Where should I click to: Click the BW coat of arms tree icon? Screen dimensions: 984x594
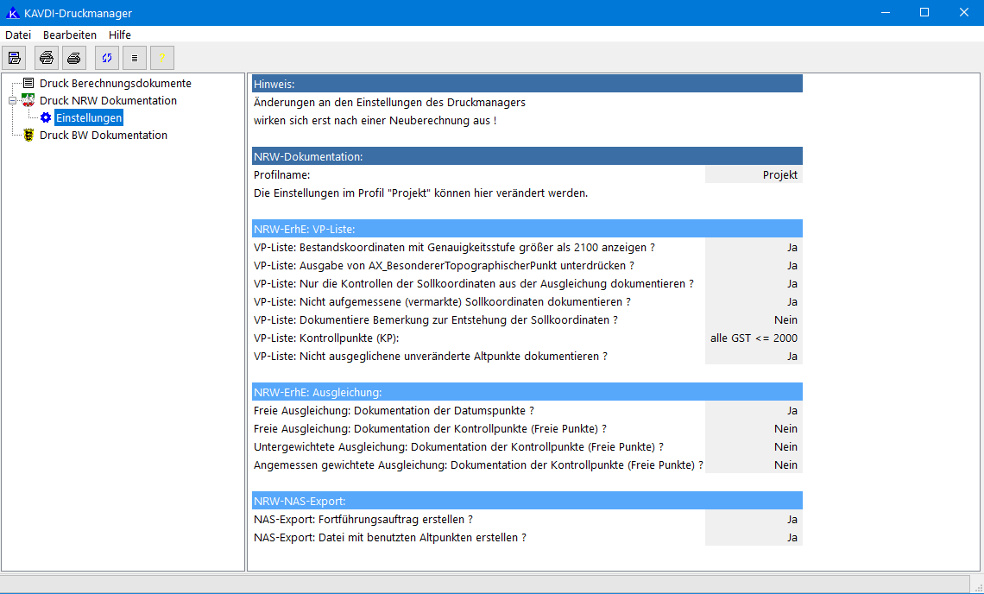point(28,136)
